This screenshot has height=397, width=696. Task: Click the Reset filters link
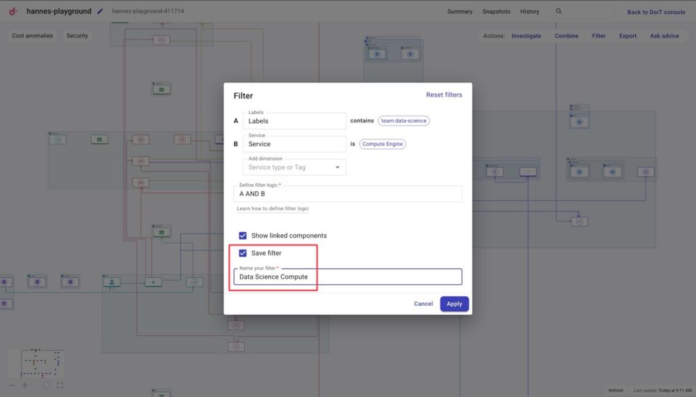[x=444, y=95]
